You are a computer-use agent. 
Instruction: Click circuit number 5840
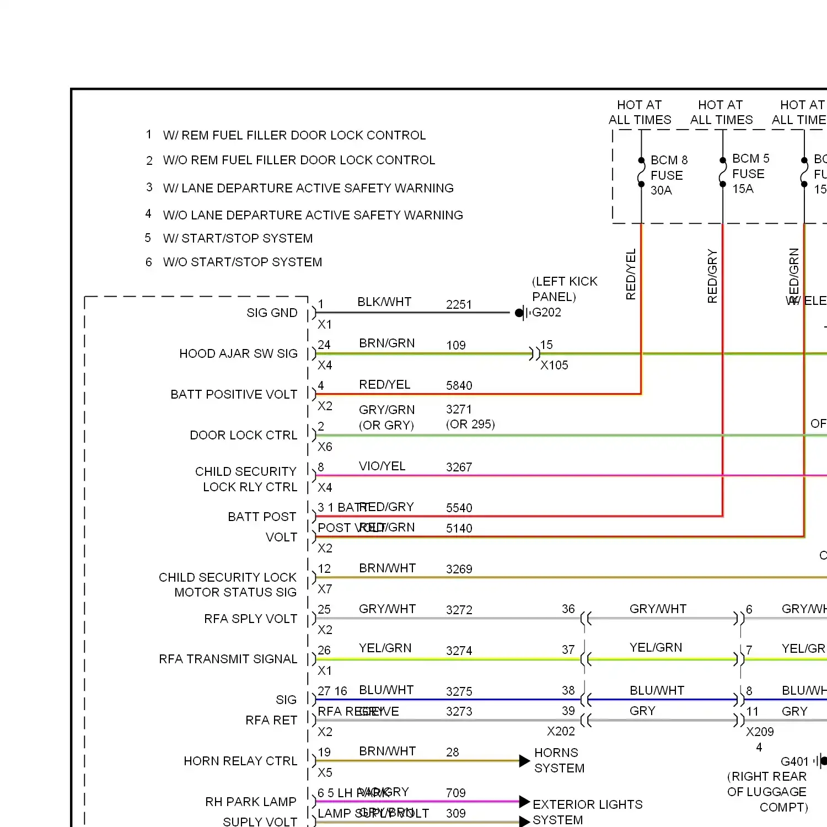(459, 385)
